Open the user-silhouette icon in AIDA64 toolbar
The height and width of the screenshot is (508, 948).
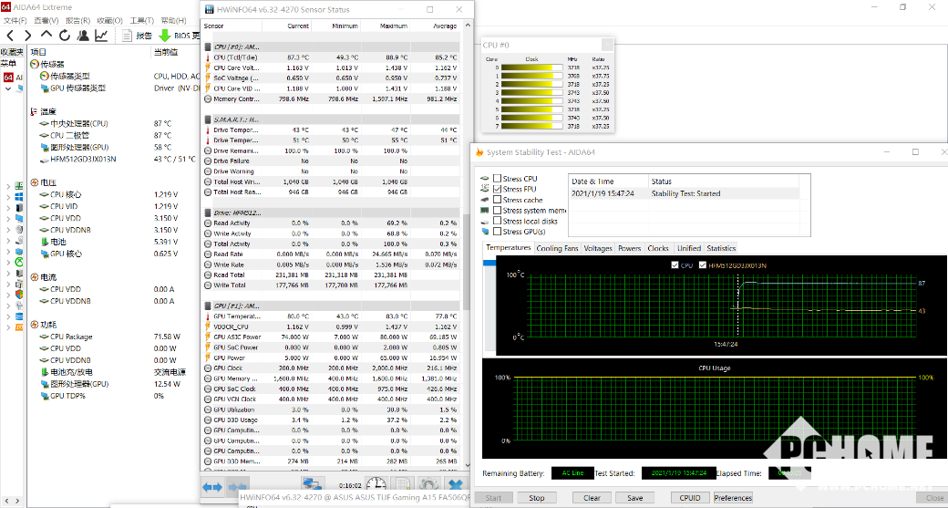coord(84,36)
